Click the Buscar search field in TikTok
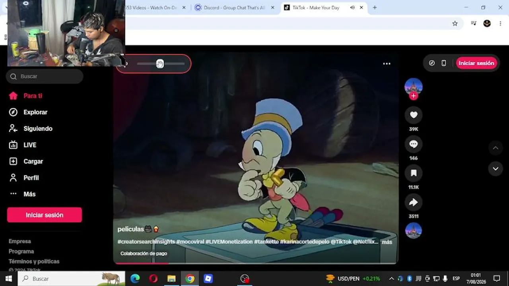509x286 pixels. [45, 76]
